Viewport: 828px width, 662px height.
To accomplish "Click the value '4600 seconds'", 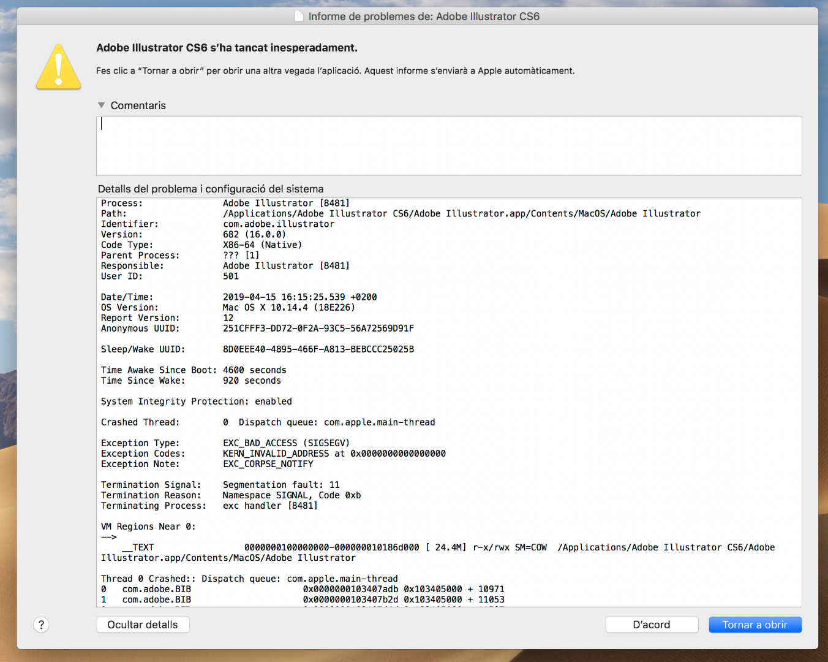I will point(255,370).
